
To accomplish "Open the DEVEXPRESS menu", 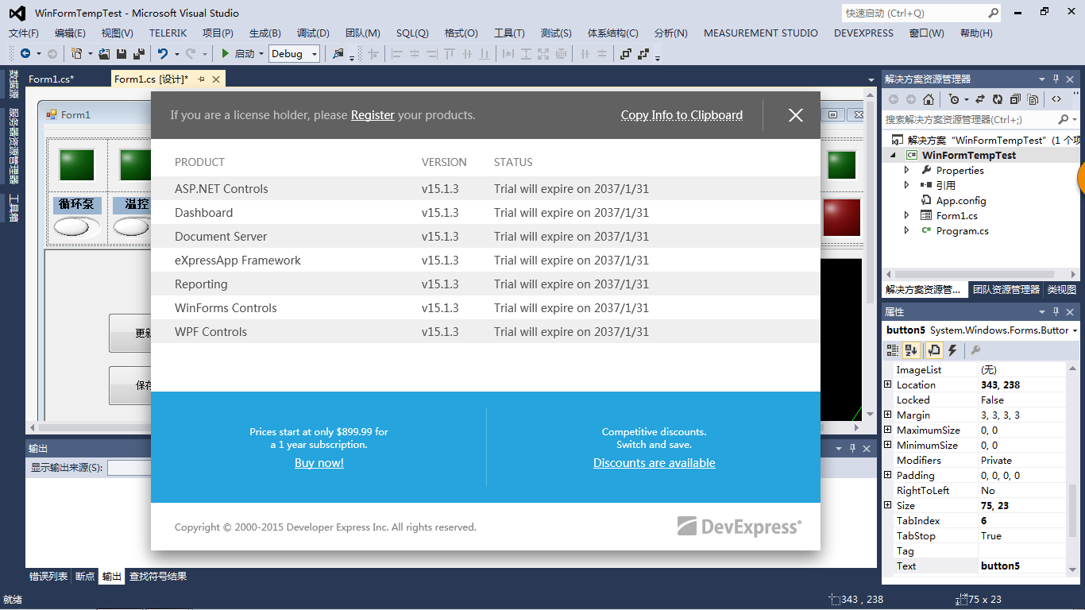I will coord(863,33).
